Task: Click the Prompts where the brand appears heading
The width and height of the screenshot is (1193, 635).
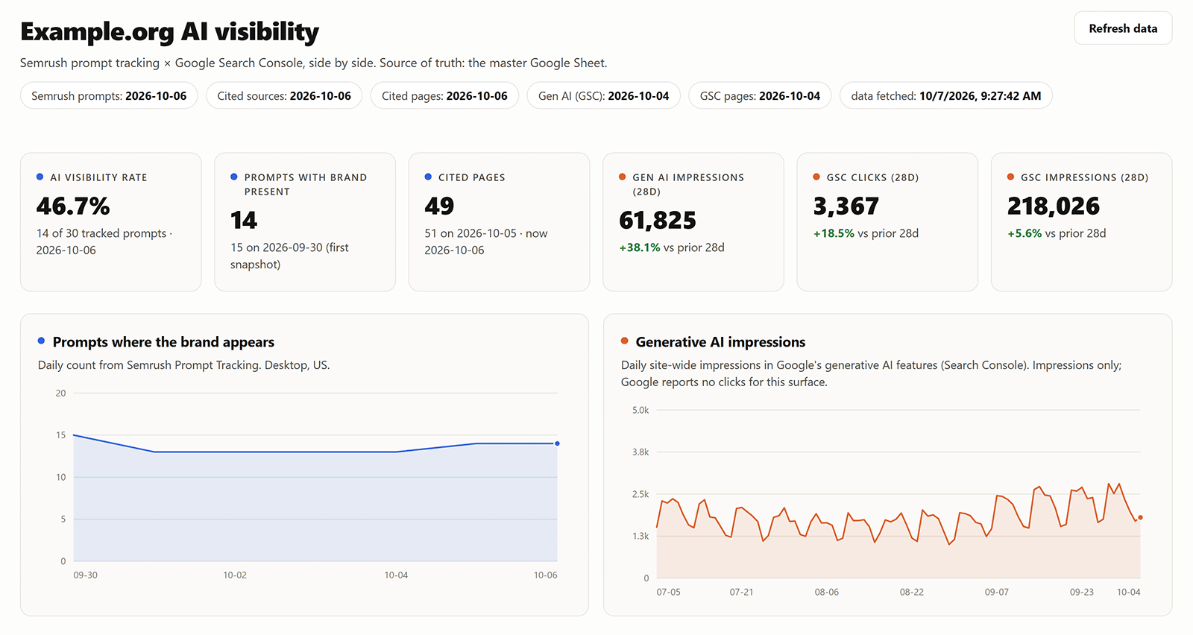Action: tap(163, 342)
